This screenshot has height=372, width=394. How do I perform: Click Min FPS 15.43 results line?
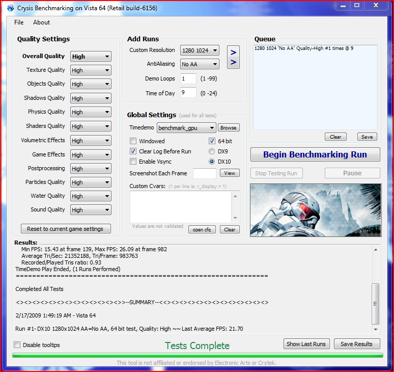click(94, 249)
